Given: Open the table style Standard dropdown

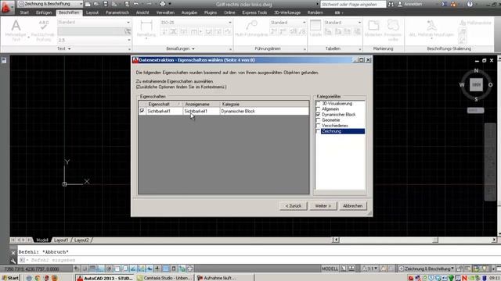Looking at the screenshot, I should [343, 23].
